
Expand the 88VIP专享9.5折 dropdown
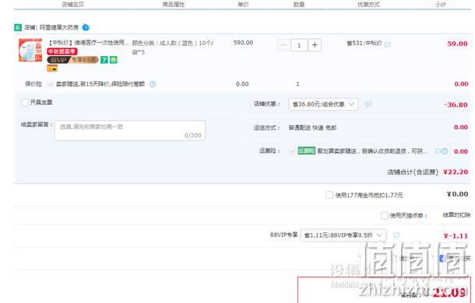[343, 235]
